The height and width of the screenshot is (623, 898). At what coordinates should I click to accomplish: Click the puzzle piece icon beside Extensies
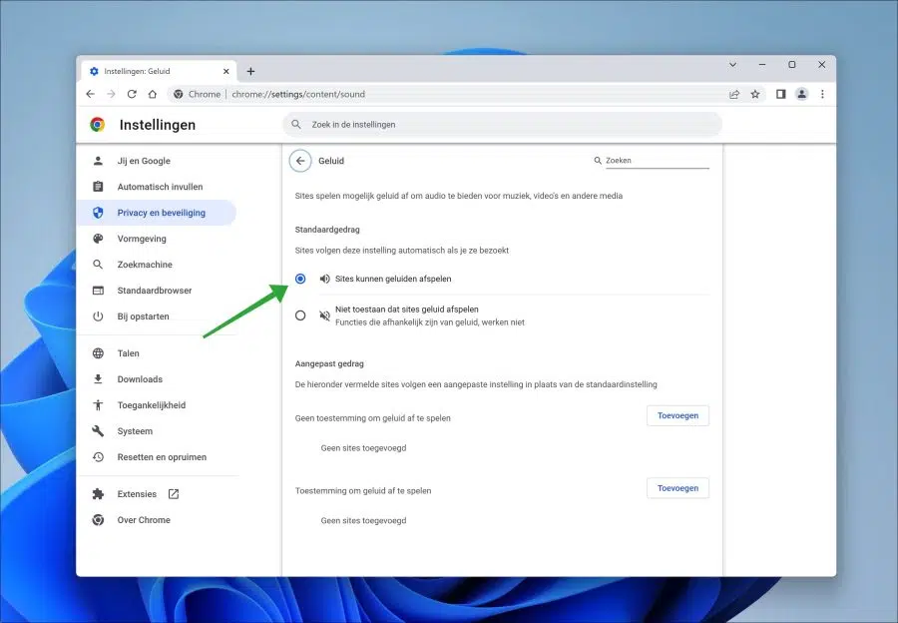[x=98, y=494]
